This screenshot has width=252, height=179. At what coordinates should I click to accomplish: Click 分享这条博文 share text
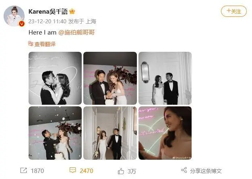coord(206,171)
